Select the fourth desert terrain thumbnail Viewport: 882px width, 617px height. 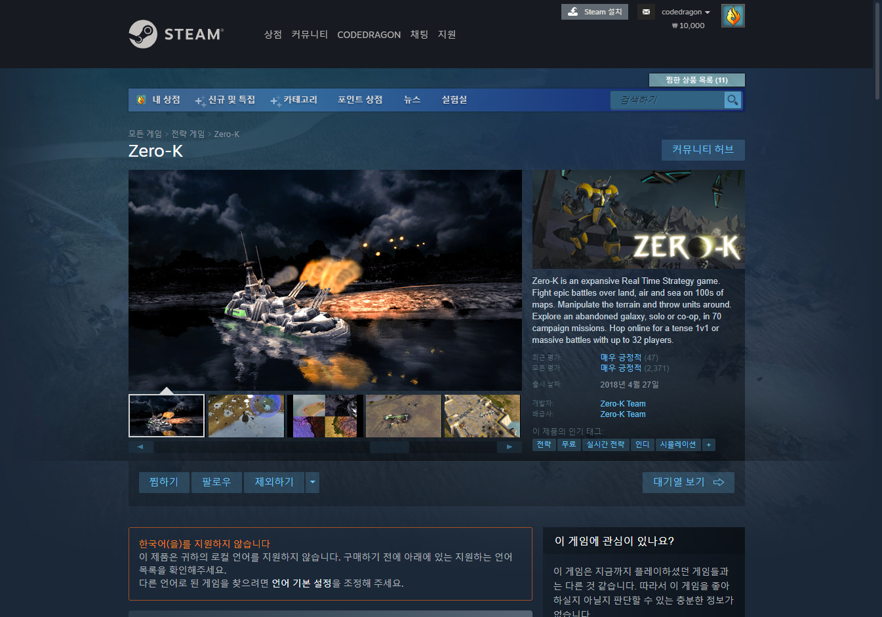tap(403, 416)
